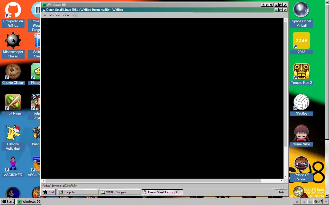Click the inner Windows 96 Start button
This screenshot has height=205, width=329.
point(49,192)
